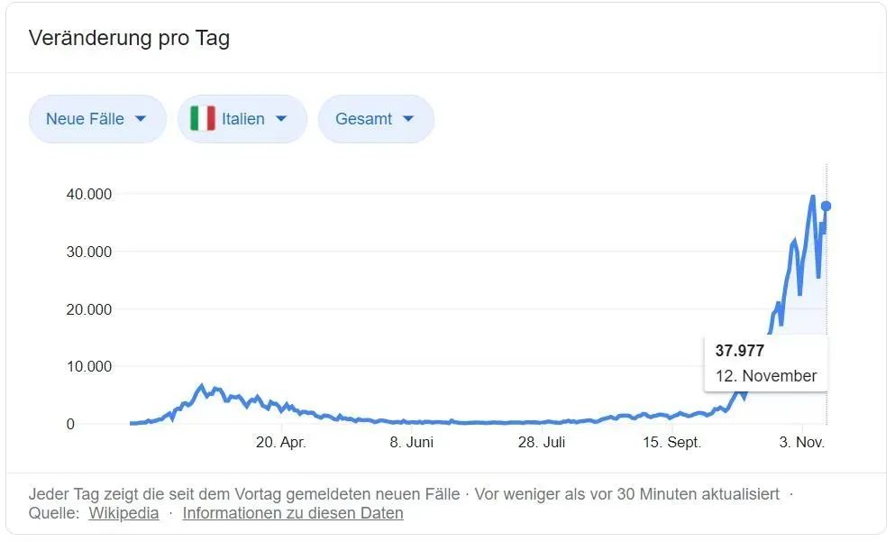The width and height of the screenshot is (895, 542).
Task: Click the 10.000 y-axis label
Action: coord(89,366)
